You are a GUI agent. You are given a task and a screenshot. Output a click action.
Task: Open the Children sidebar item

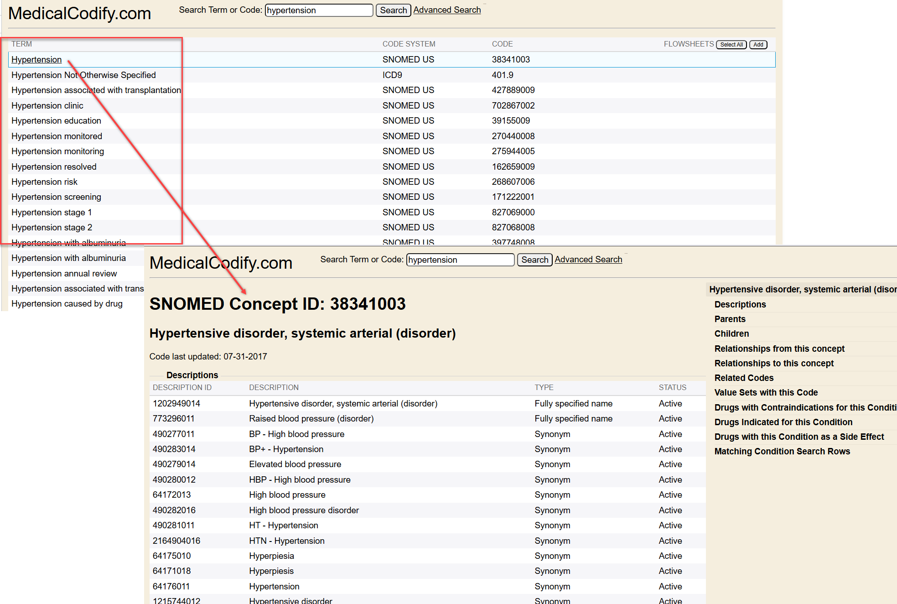click(x=731, y=333)
